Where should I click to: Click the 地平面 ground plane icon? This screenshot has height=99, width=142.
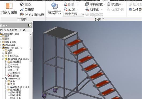tap(87, 9)
